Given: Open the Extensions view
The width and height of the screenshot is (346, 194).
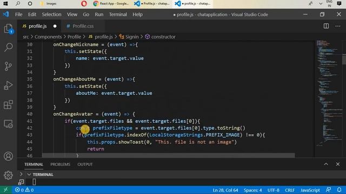Looking at the screenshot, I should click(x=9, y=105).
